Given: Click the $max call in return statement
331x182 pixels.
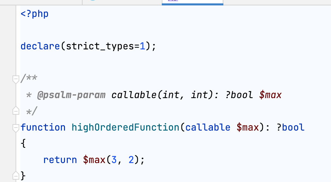Looking at the screenshot, I should 94,159.
